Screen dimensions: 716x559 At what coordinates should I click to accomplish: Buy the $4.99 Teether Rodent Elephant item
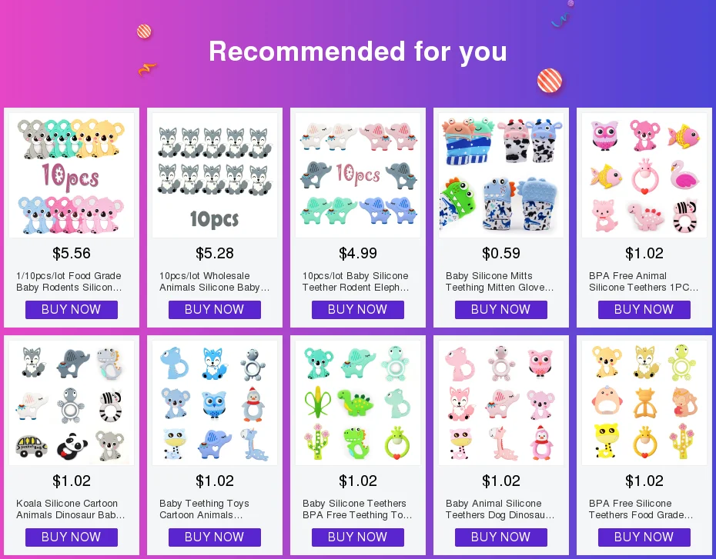pyautogui.click(x=358, y=310)
